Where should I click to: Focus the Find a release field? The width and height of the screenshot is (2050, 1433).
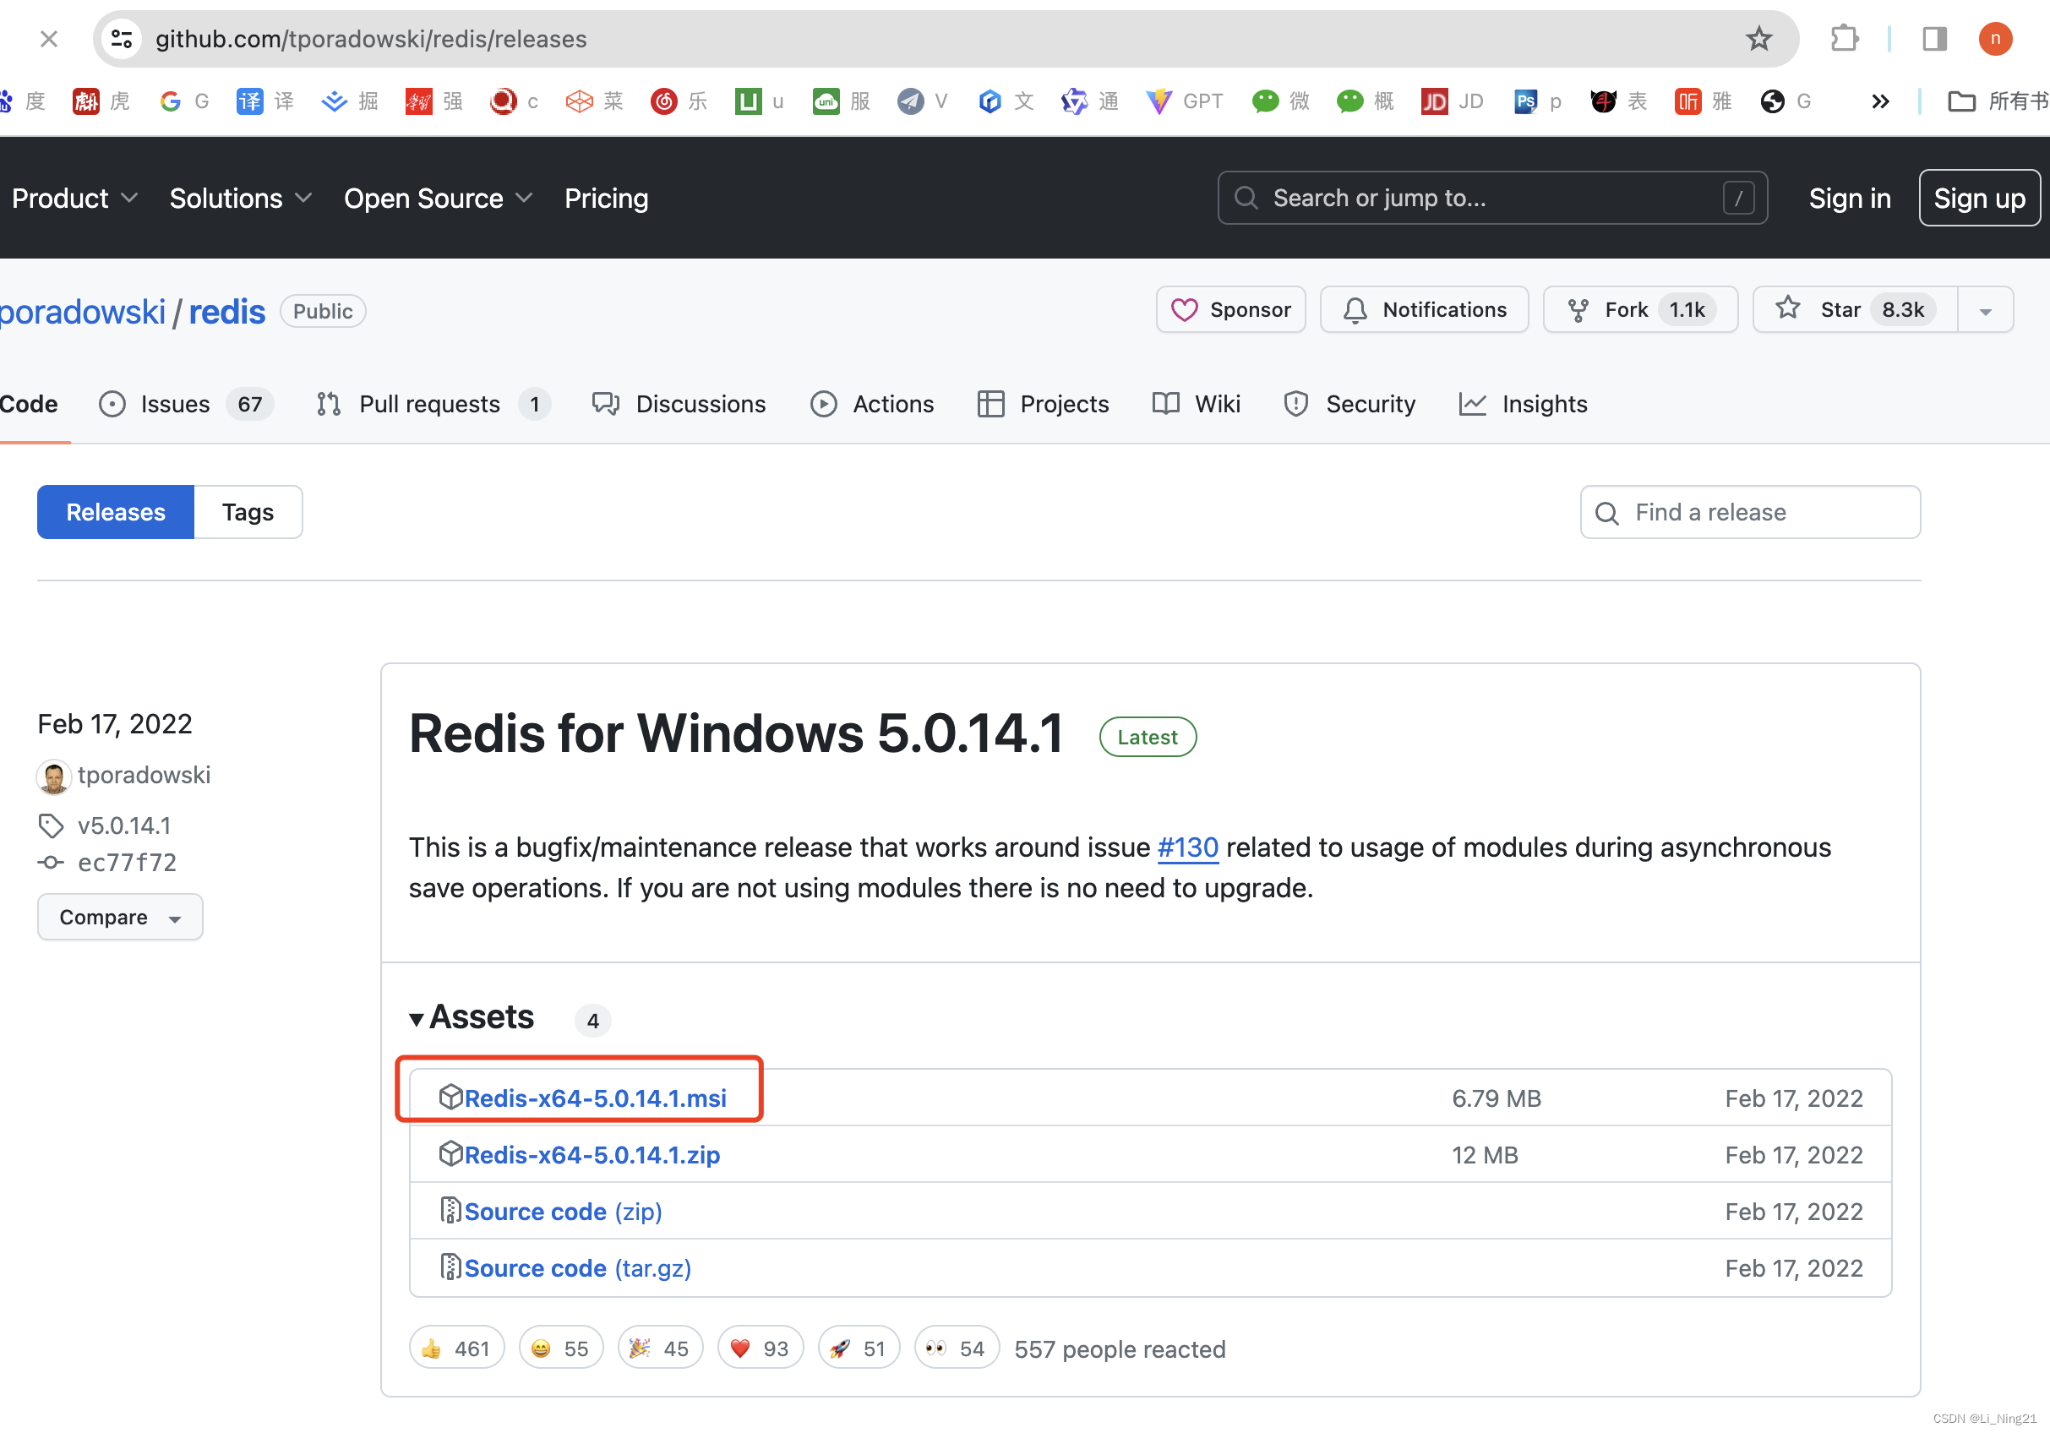tap(1749, 513)
